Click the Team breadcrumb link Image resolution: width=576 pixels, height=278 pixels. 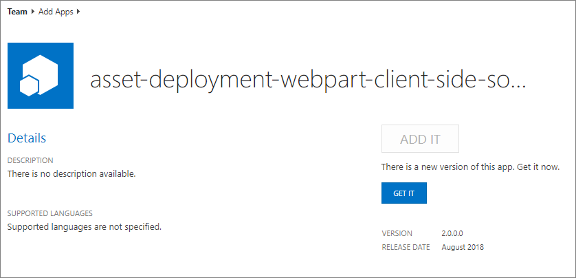tap(17, 12)
